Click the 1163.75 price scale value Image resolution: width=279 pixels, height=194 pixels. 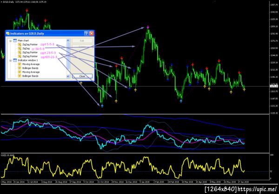(274, 91)
